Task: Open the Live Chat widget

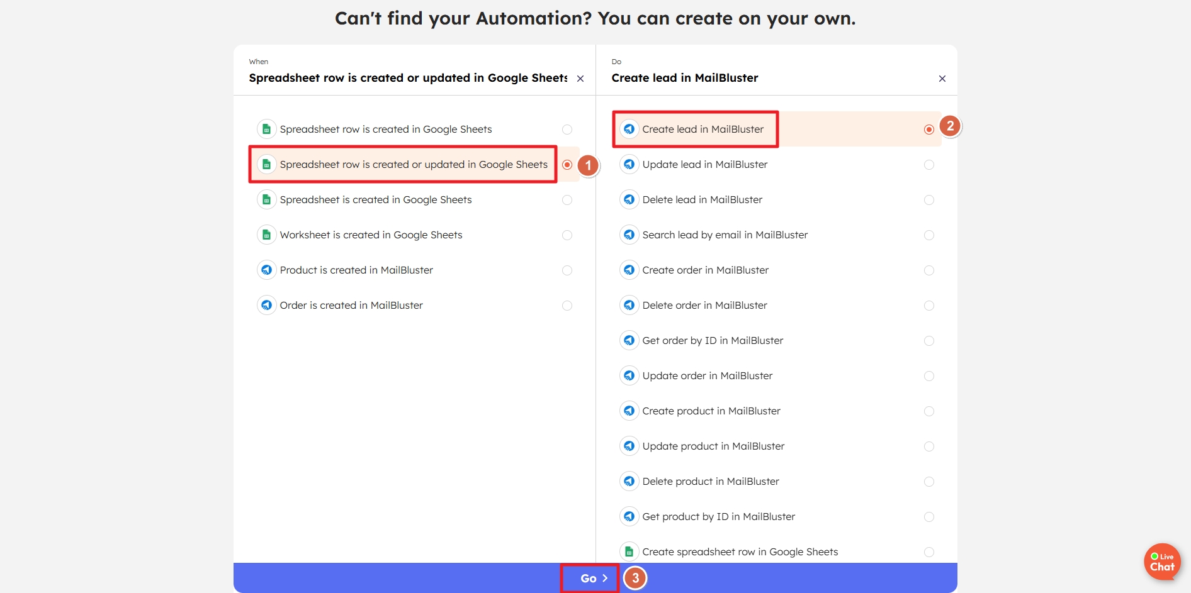Action: [x=1161, y=562]
